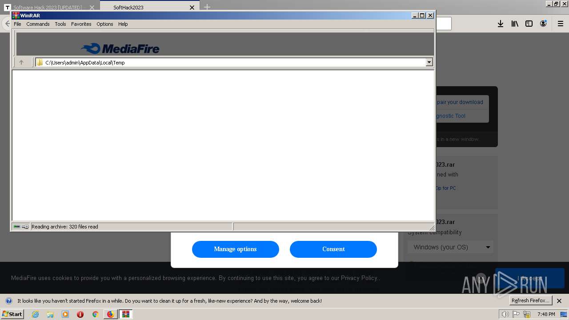
Task: Minimize the Firefox window
Action: pos(549,4)
